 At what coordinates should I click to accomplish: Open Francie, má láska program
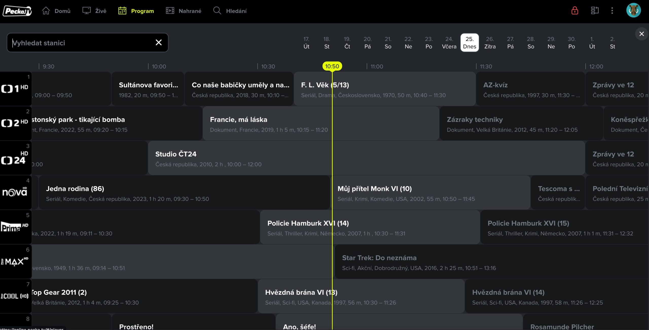point(321,123)
